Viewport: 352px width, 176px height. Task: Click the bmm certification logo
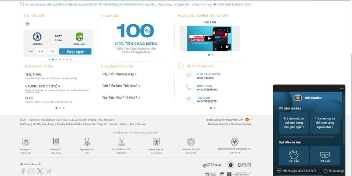[245, 165]
